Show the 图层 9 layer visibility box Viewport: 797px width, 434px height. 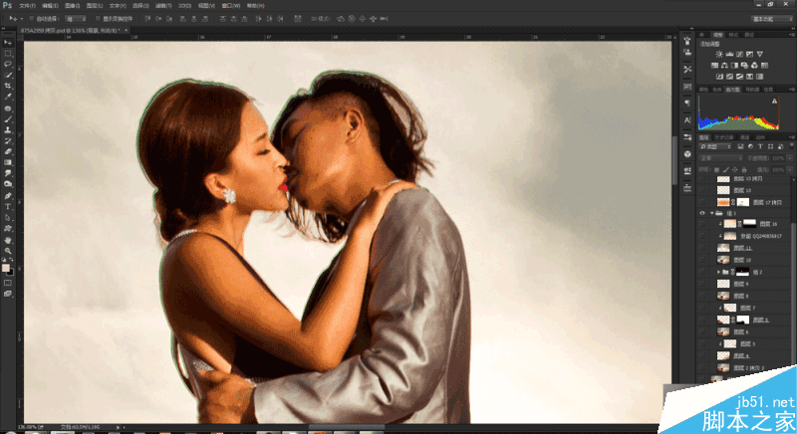pos(702,284)
